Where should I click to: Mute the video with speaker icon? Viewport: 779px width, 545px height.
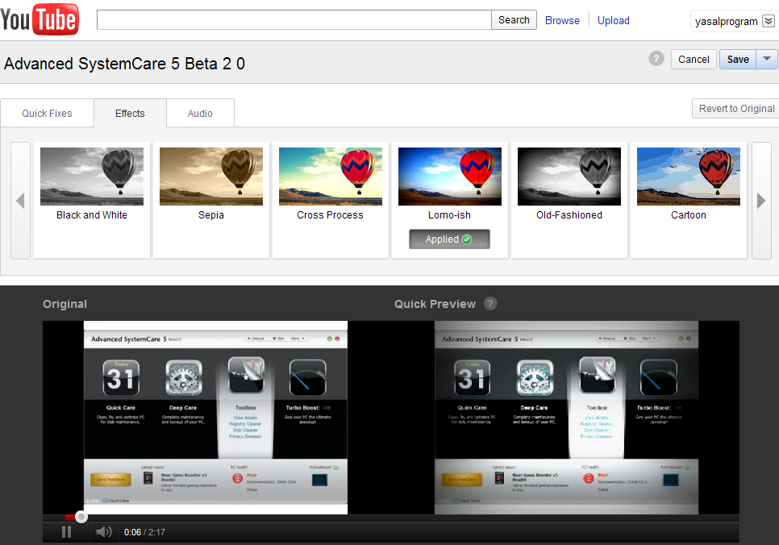pos(103,532)
